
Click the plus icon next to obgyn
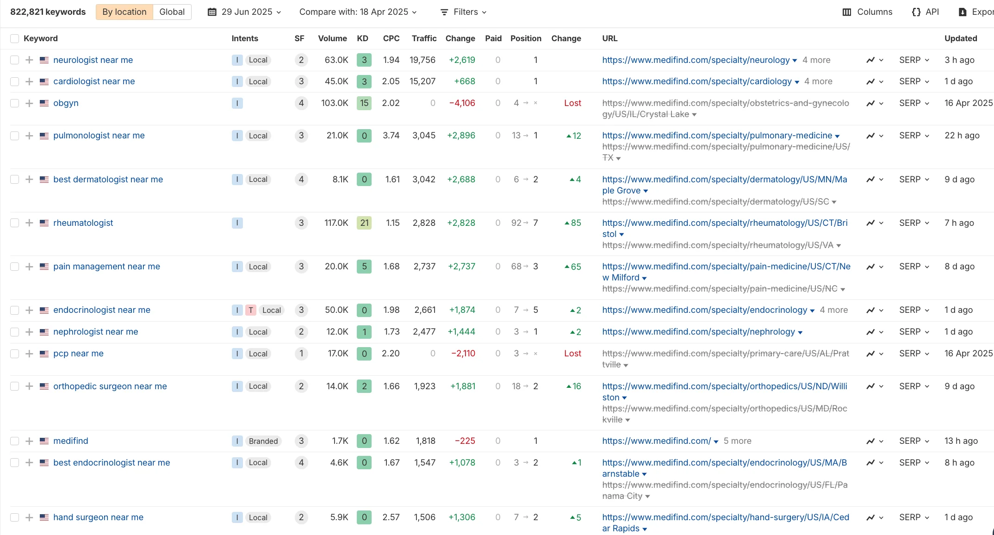pos(29,103)
